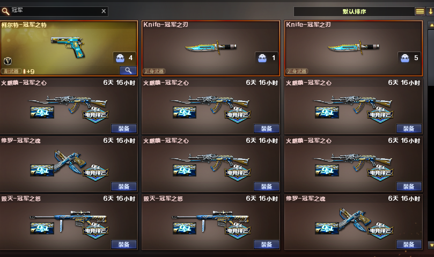
Task: Click 装备 on the first 毁灭-冠军之怒 sniper
Action: [x=124, y=244]
